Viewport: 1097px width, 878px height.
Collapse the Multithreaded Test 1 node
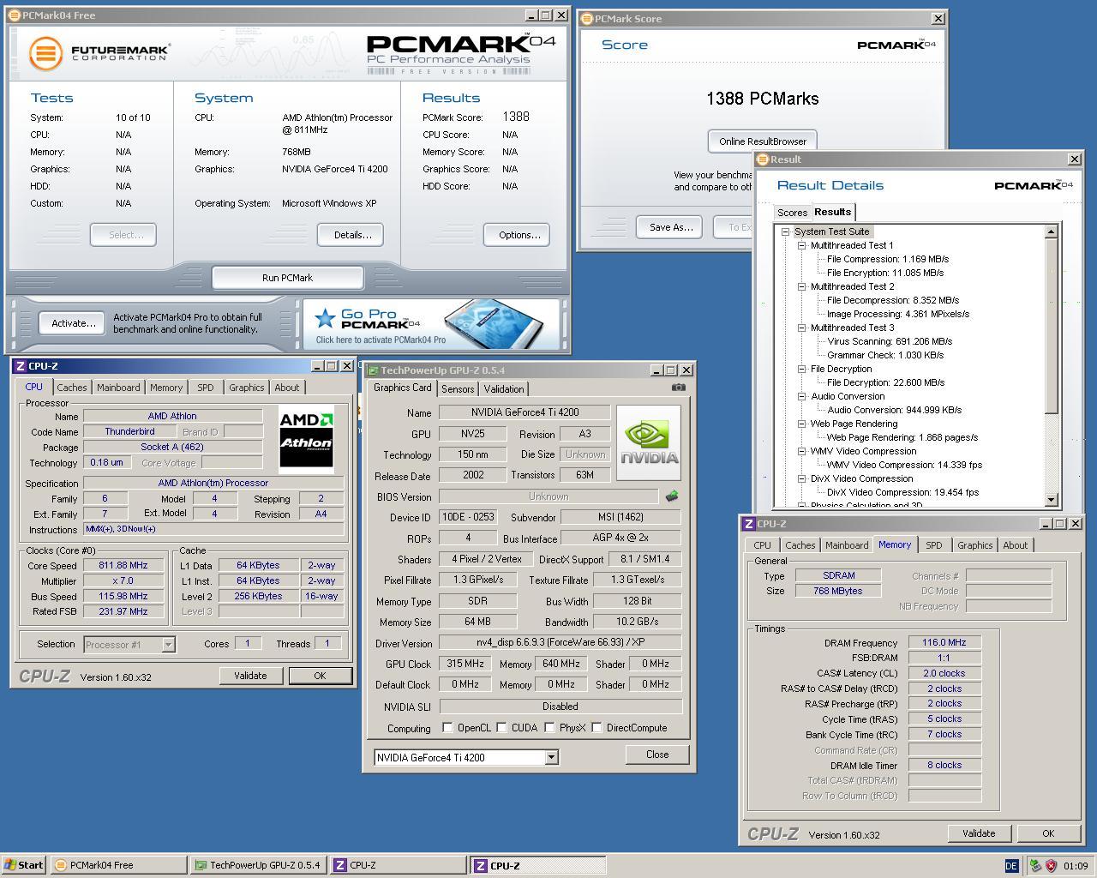pyautogui.click(x=801, y=245)
